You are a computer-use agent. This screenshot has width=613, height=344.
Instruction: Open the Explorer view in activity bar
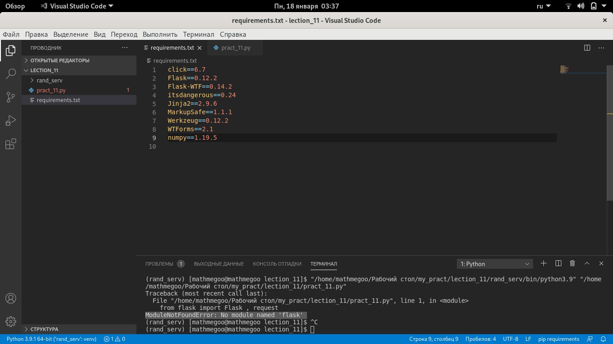pyautogui.click(x=11, y=51)
